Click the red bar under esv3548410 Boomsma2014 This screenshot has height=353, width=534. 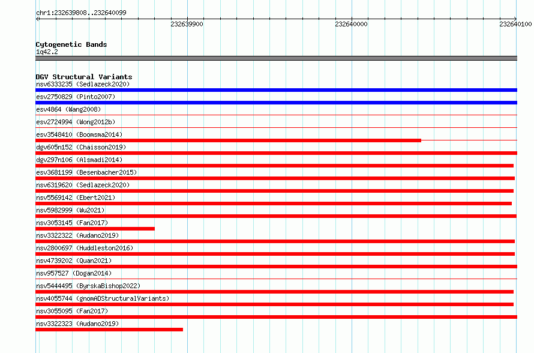[228, 140]
